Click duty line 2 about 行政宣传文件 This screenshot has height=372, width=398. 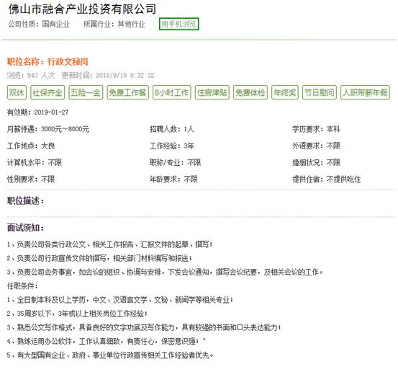[x=99, y=258]
